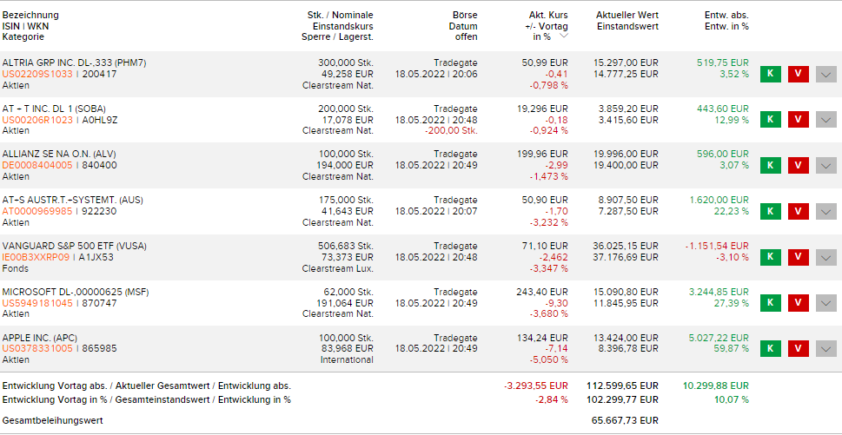Open Allianz ISIN link DE0008404005
The height and width of the screenshot is (435, 842).
pos(38,165)
